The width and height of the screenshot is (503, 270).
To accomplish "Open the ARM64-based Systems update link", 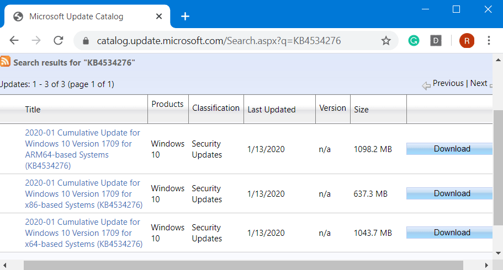I will pyautogui.click(x=82, y=149).
